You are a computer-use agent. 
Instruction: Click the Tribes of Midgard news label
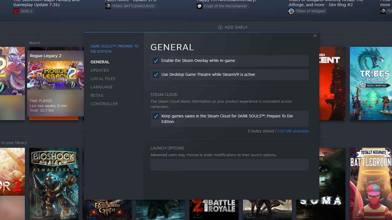click(311, 11)
